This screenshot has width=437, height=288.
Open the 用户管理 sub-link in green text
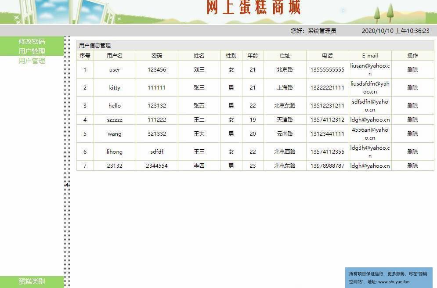tap(32, 61)
